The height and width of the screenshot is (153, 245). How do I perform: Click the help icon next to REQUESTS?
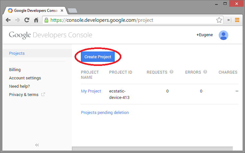click(x=171, y=72)
